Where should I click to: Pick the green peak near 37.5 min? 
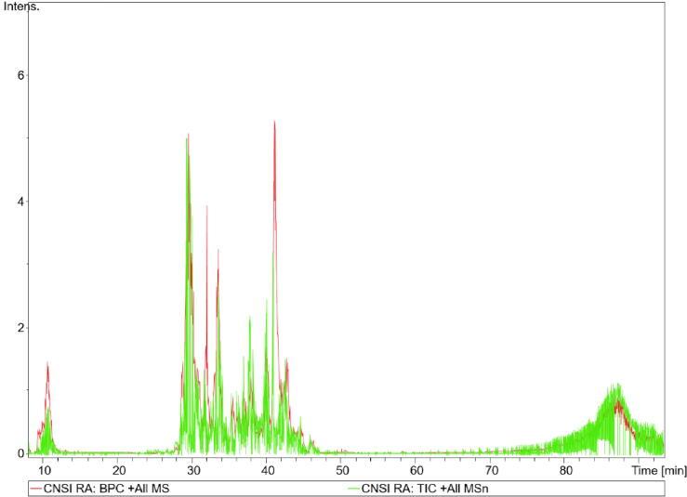(x=249, y=319)
